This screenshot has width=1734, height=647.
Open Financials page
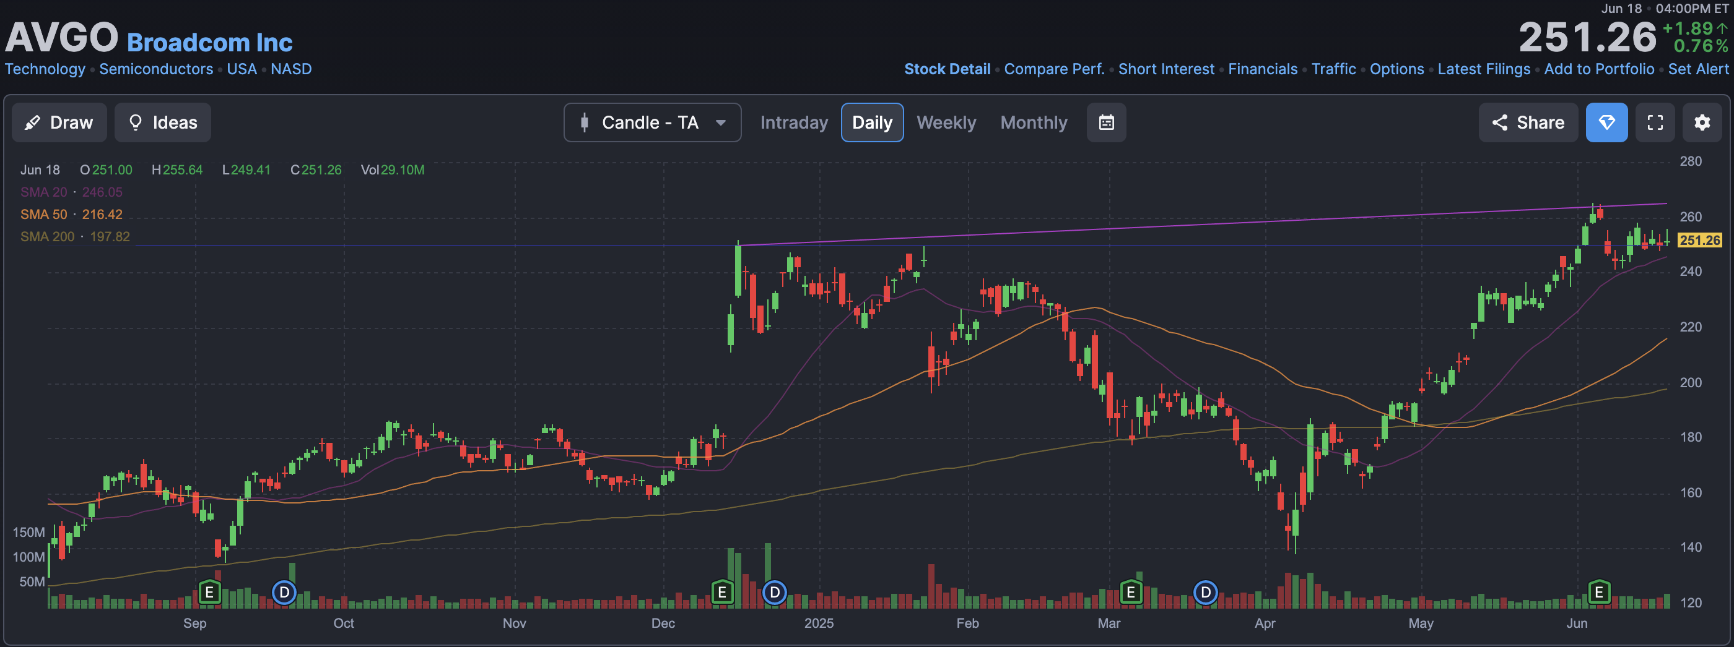1263,69
